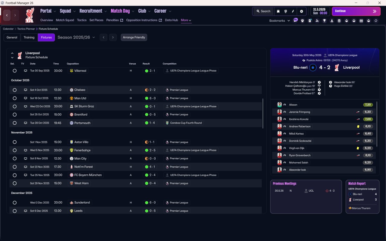The height and width of the screenshot is (241, 386).
Task: Click the training cone bookmark icon
Action: (x=332, y=21)
